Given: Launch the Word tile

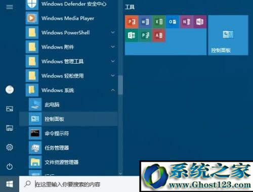Looking at the screenshot, I should (145, 22).
